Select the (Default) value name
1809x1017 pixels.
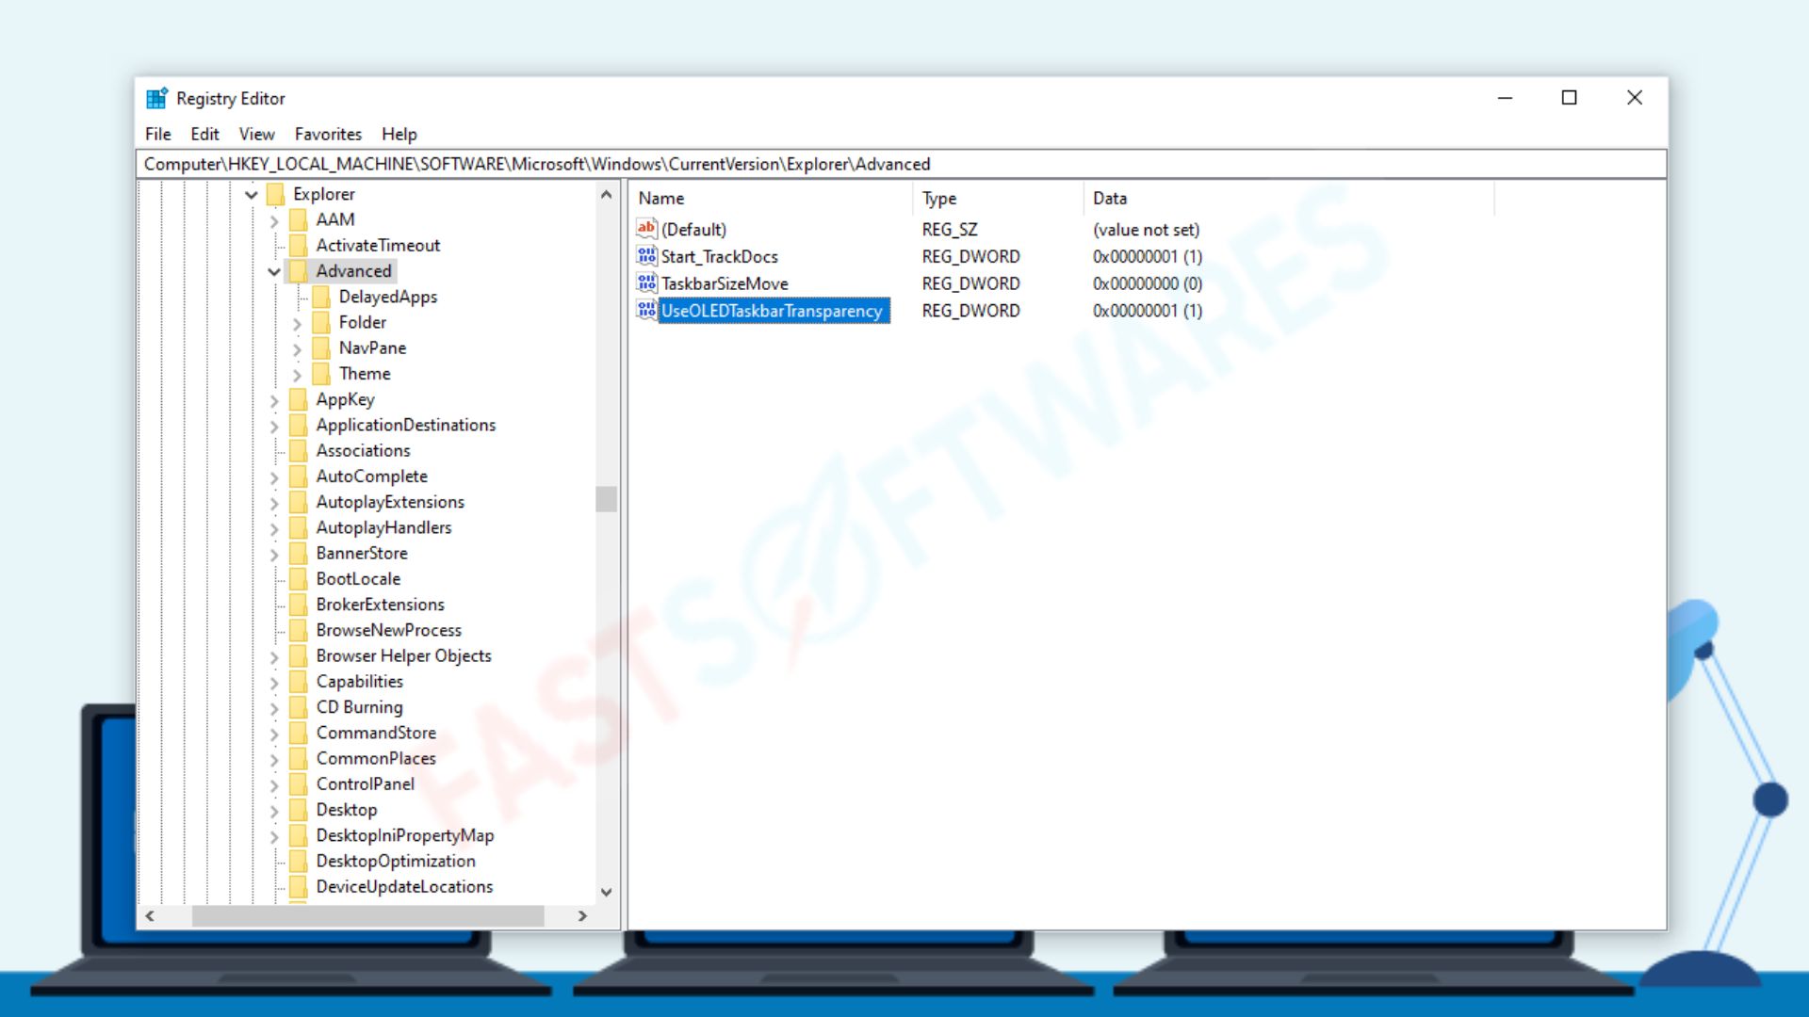tap(693, 230)
